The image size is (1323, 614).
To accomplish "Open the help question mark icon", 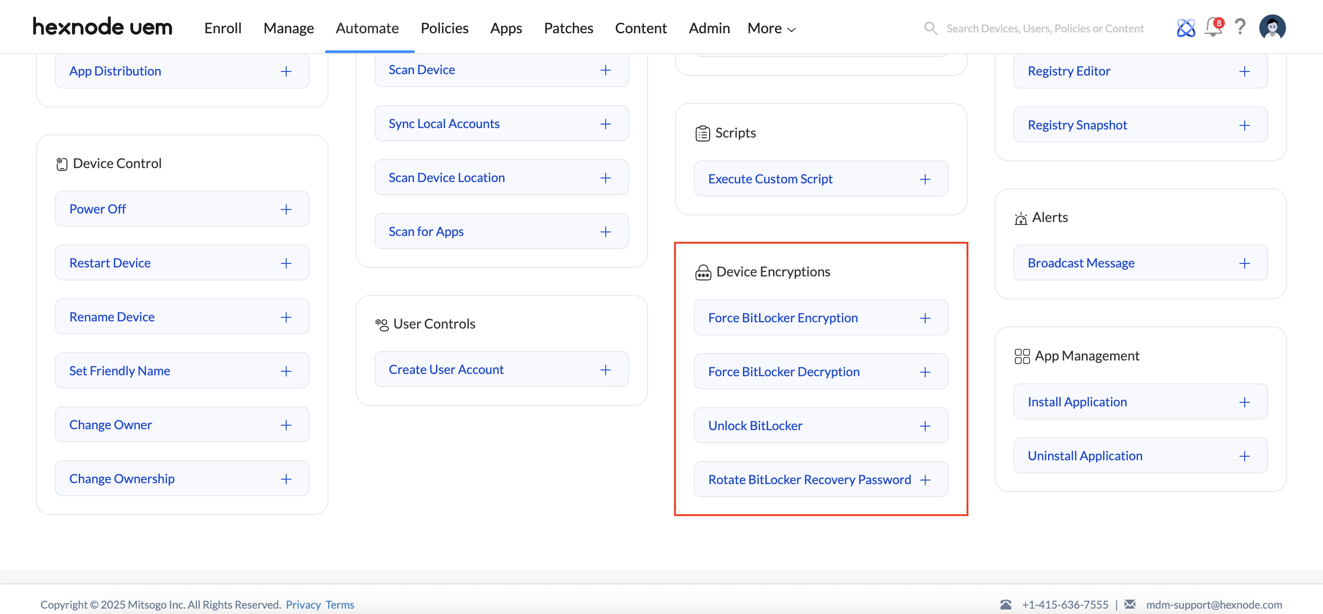I will (x=1240, y=27).
